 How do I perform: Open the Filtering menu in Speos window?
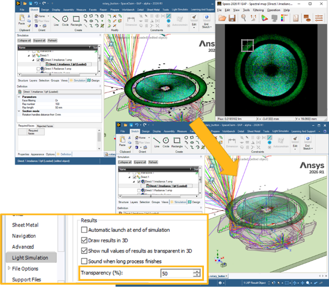click(x=258, y=10)
